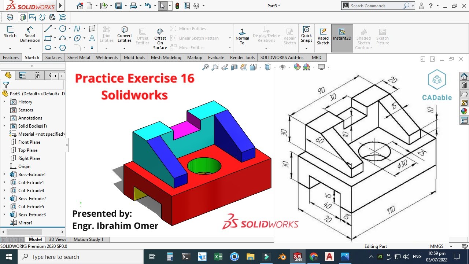The width and height of the screenshot is (469, 264).
Task: Select the Ellipse sketch tool
Action: coord(77,38)
